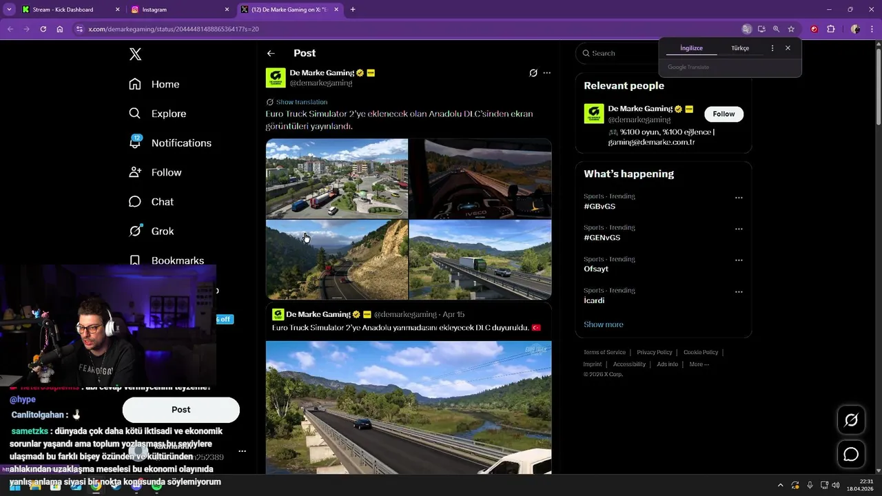The width and height of the screenshot is (882, 496).
Task: Open Accessibility footer link
Action: click(x=629, y=364)
